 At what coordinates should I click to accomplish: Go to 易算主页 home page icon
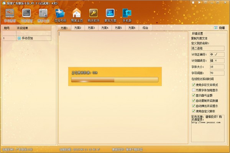coord(77,13)
